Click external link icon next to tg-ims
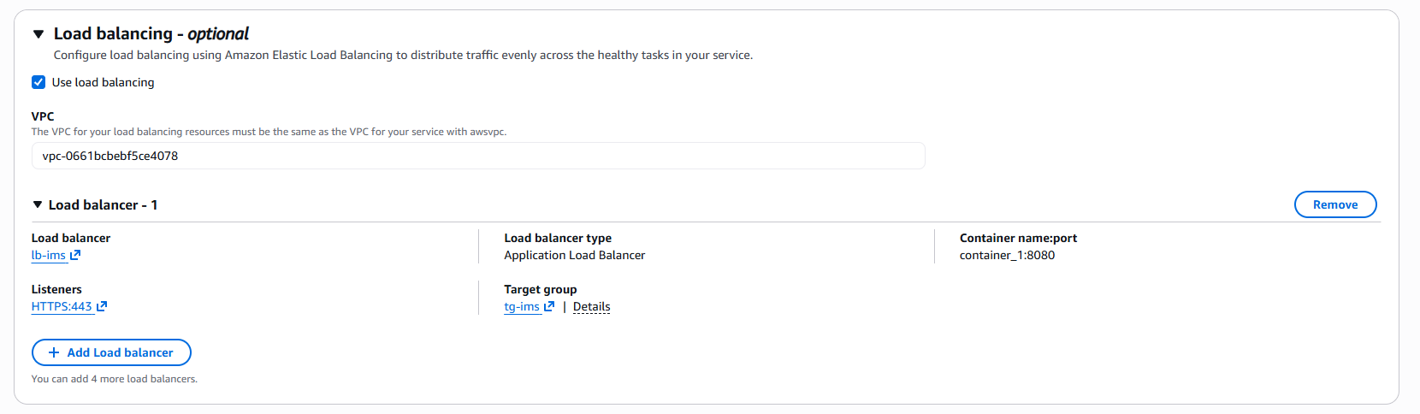The image size is (1420, 414). click(x=549, y=306)
